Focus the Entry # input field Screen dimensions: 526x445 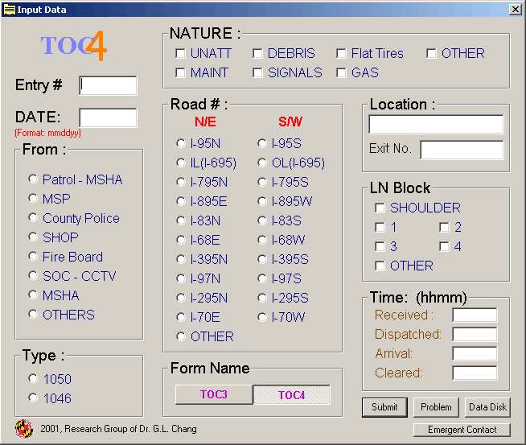click(108, 85)
